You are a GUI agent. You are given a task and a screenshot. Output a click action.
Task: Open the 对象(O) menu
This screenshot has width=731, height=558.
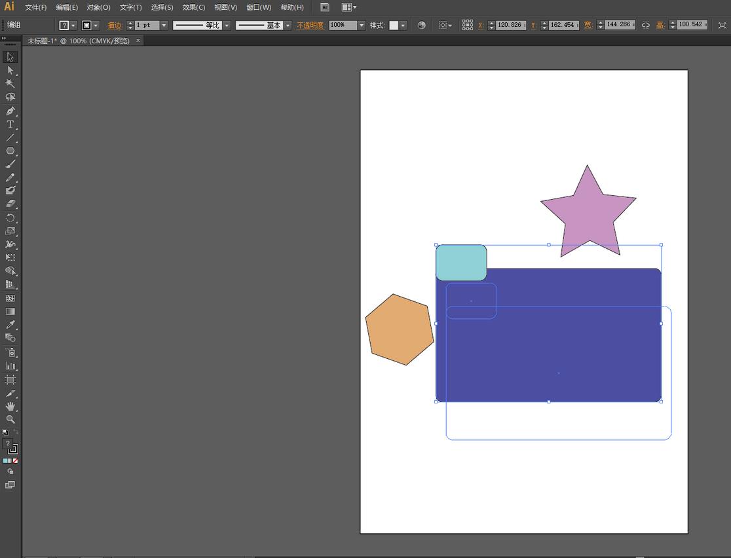coord(98,7)
